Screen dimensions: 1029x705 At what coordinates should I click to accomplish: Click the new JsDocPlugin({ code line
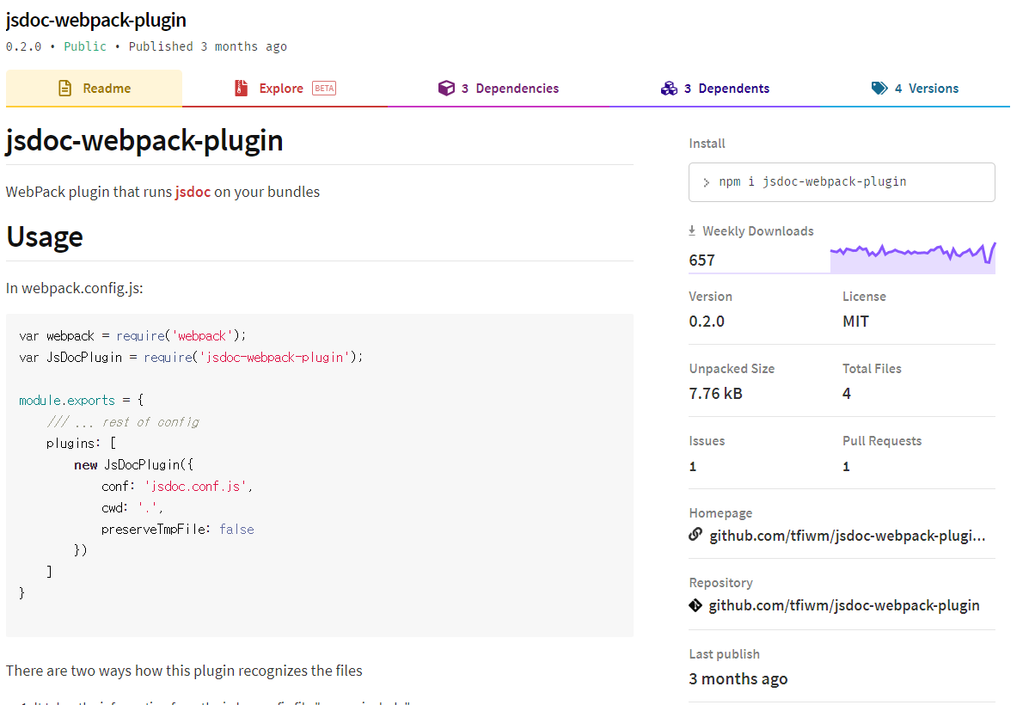coord(134,465)
